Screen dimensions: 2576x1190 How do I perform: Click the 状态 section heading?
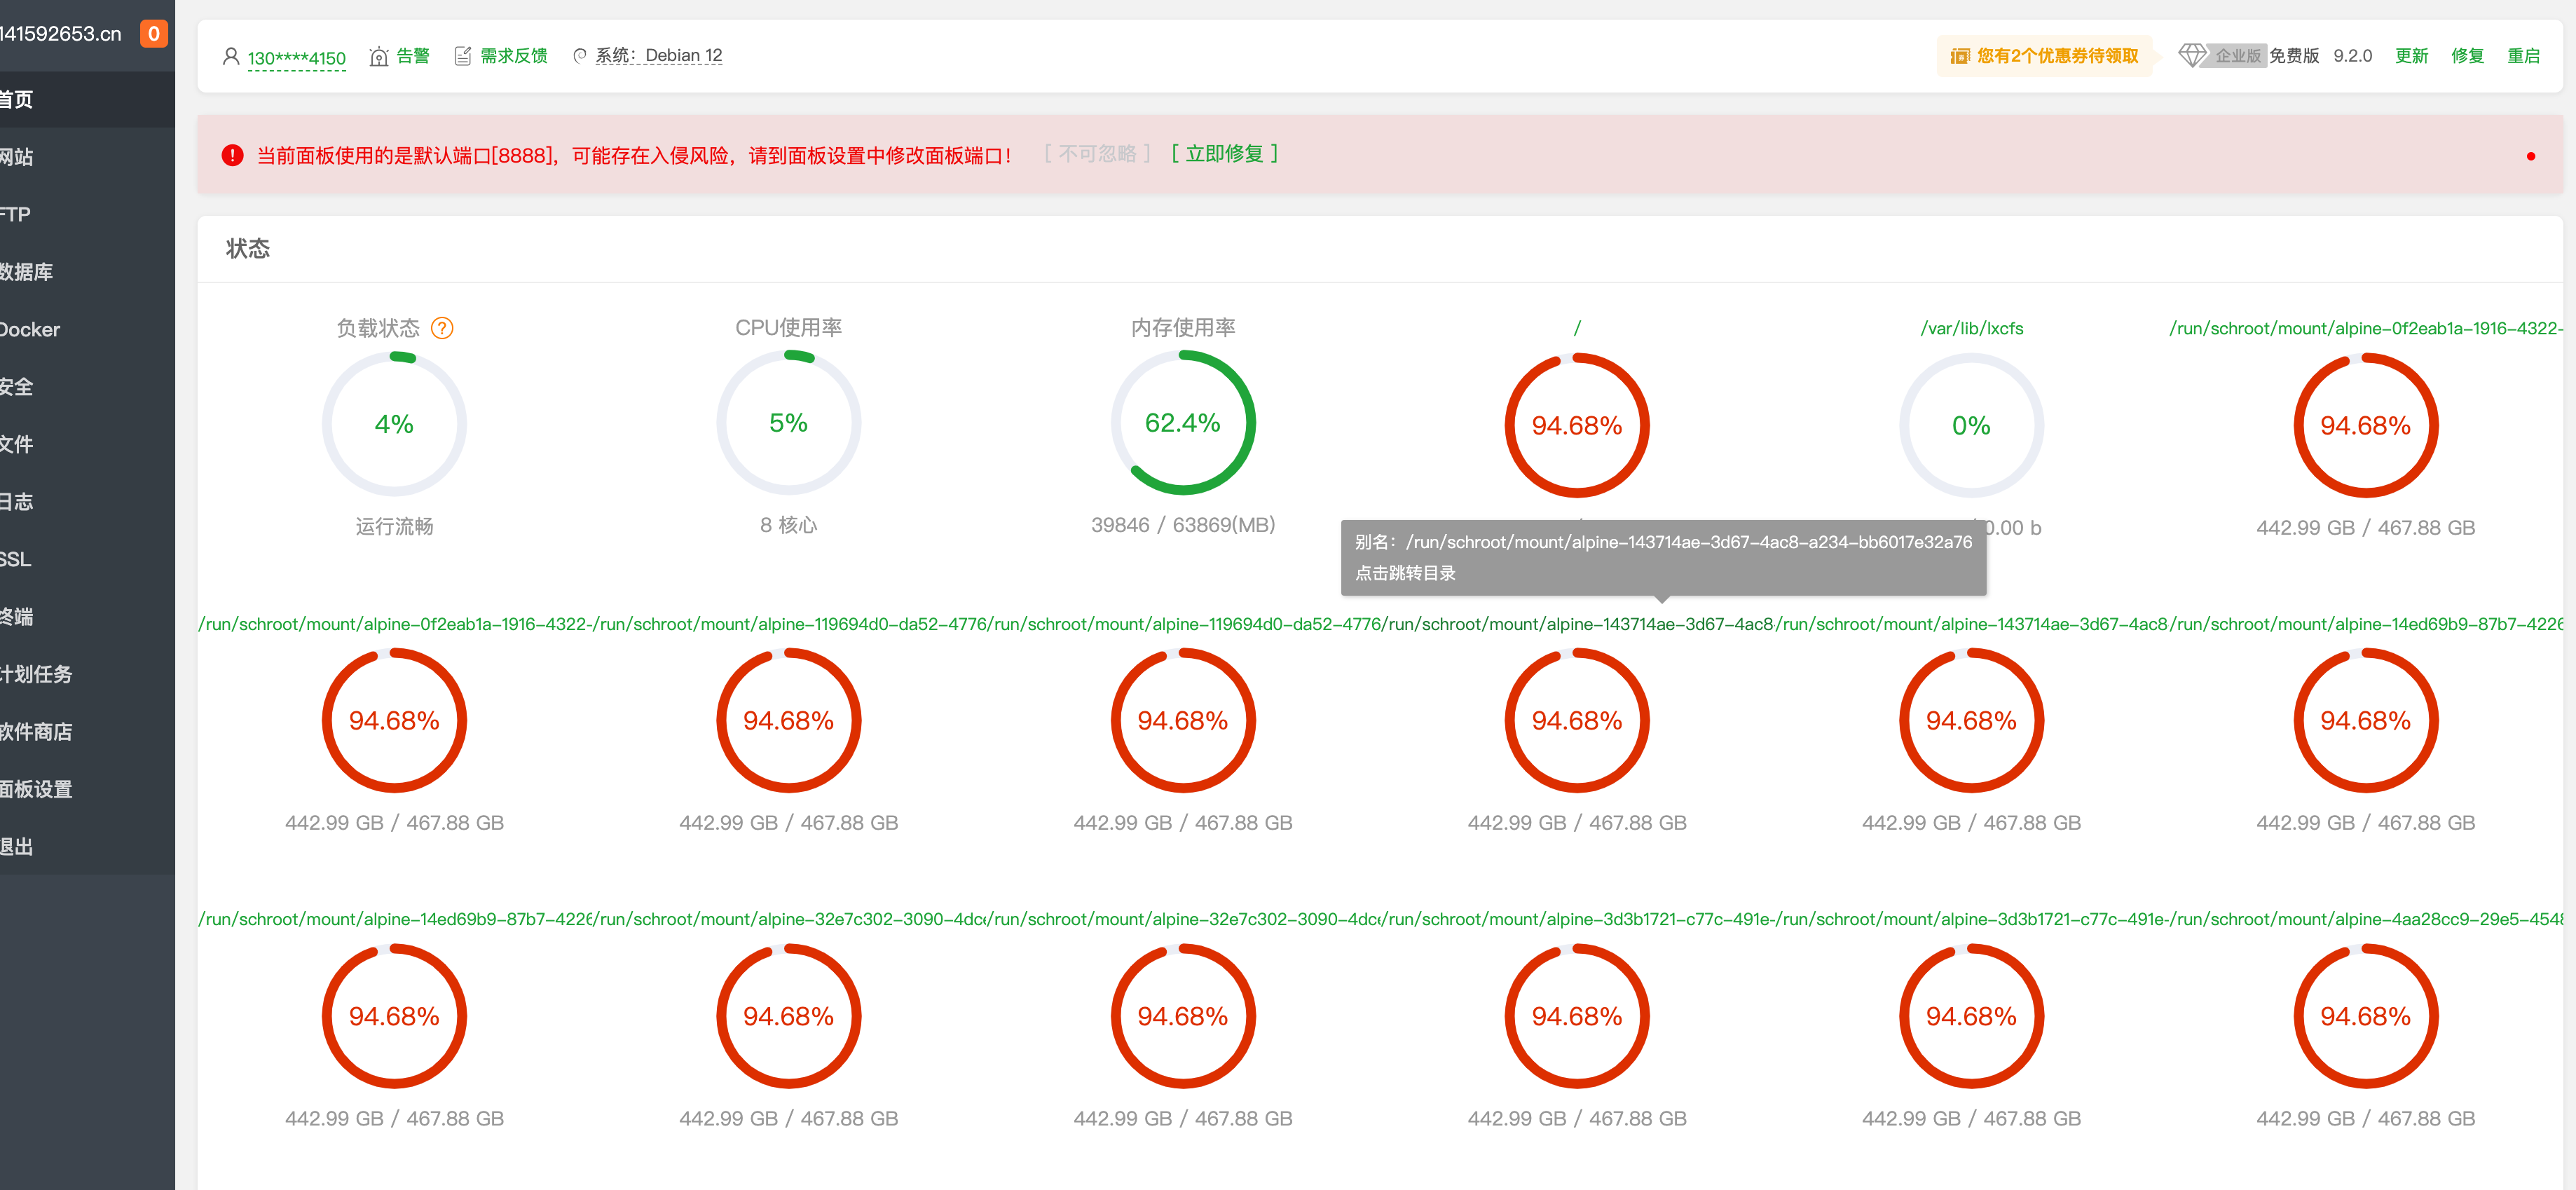click(248, 248)
